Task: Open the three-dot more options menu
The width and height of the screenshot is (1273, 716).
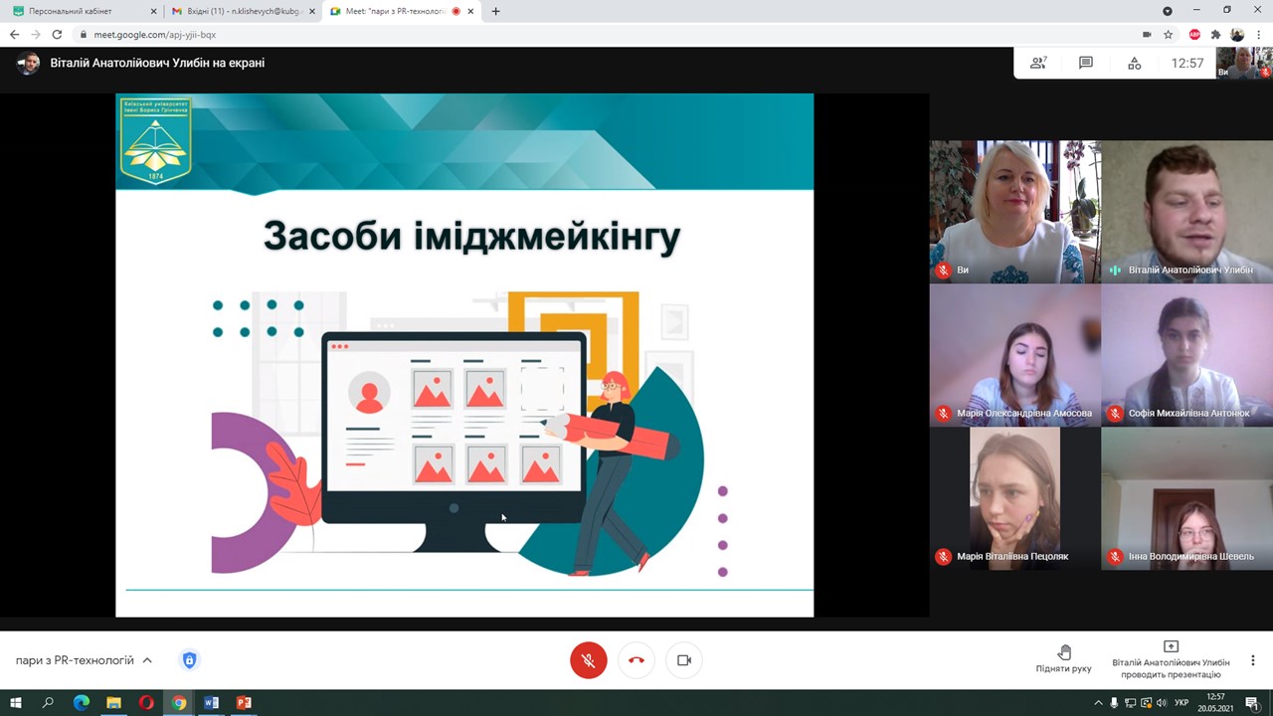Action: pyautogui.click(x=1252, y=660)
